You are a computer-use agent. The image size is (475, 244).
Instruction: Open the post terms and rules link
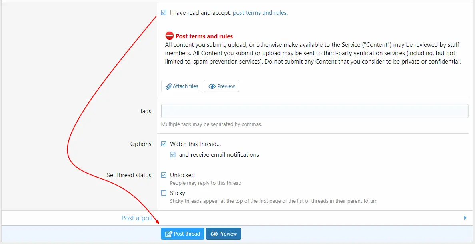click(260, 13)
